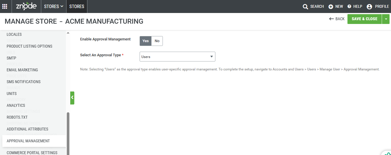Open the apps grid menu icon
391x155 pixels.
coord(5,6)
